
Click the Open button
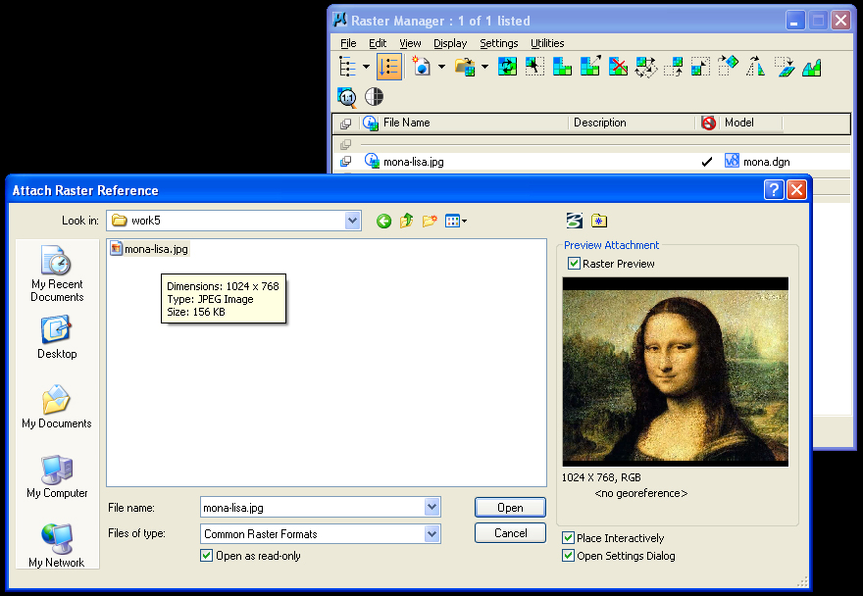510,508
